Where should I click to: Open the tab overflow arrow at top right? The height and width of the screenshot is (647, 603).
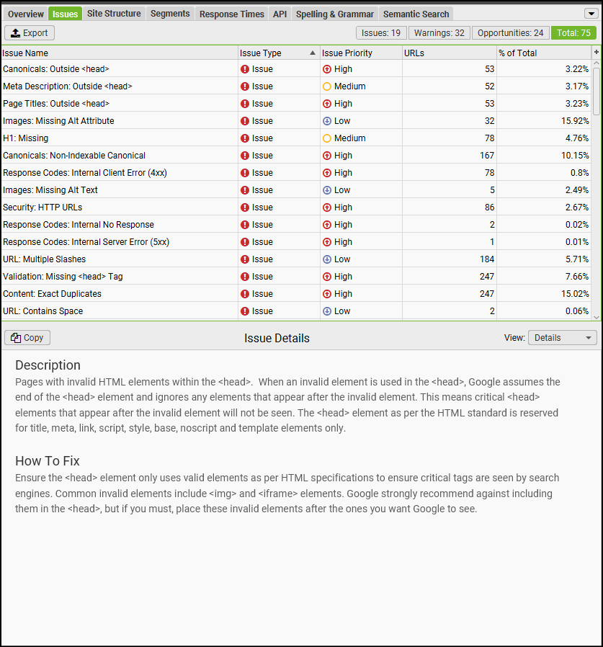(x=592, y=13)
